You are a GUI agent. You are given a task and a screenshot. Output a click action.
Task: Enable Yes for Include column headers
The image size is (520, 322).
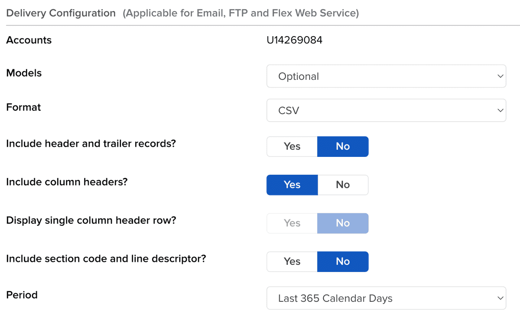point(292,185)
